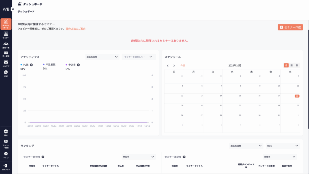Open settings gear in sidebar
This screenshot has width=309, height=174.
pyautogui.click(x=6, y=132)
